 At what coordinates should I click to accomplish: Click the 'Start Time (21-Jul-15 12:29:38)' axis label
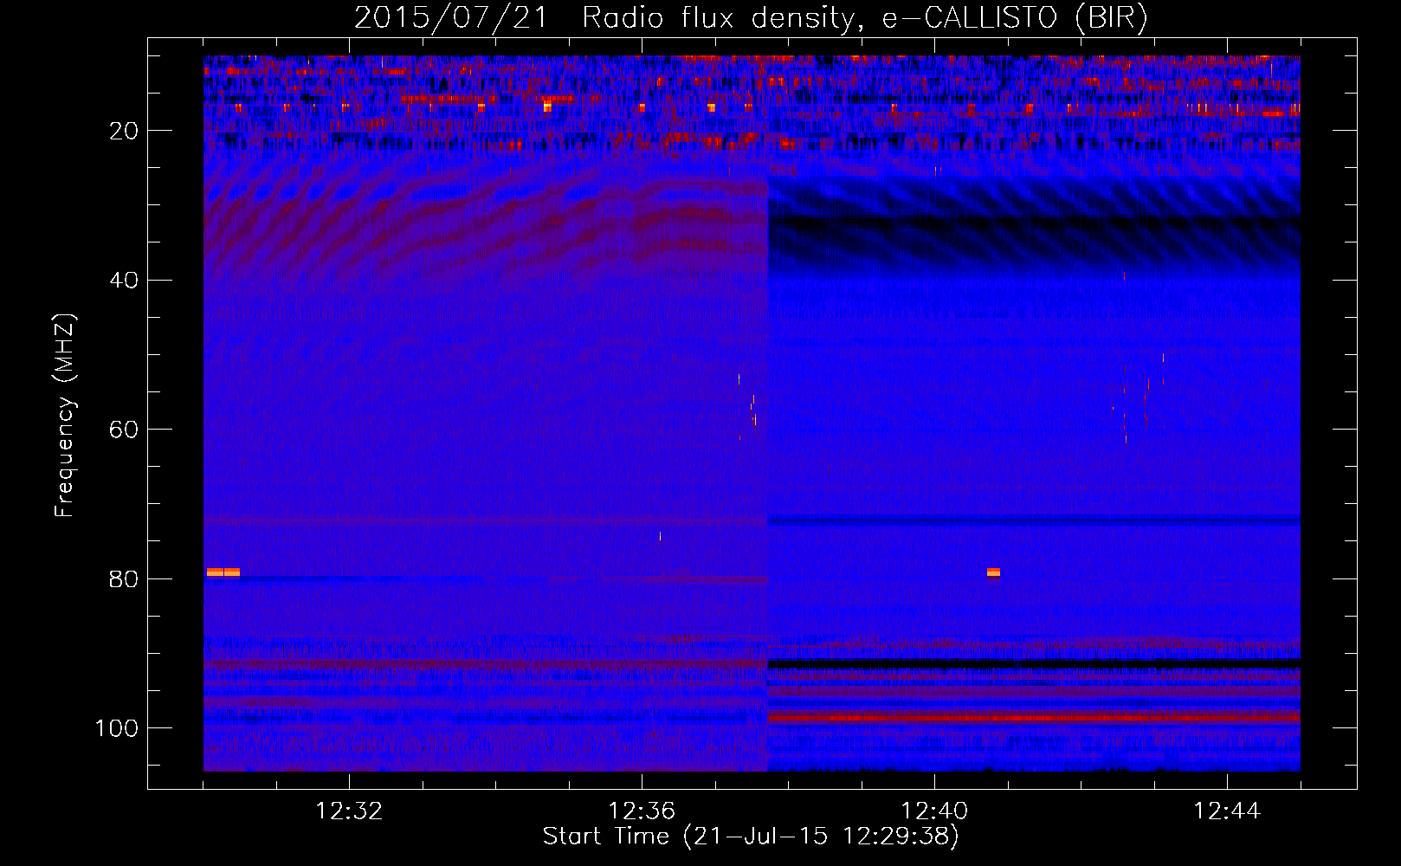[x=751, y=837]
